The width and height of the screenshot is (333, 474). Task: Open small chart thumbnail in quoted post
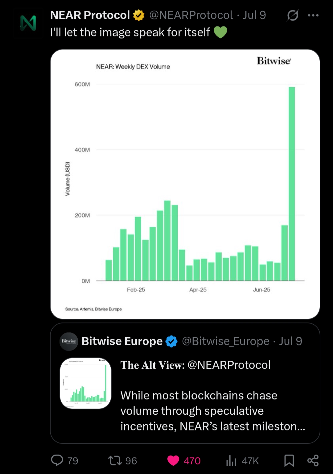(85, 383)
